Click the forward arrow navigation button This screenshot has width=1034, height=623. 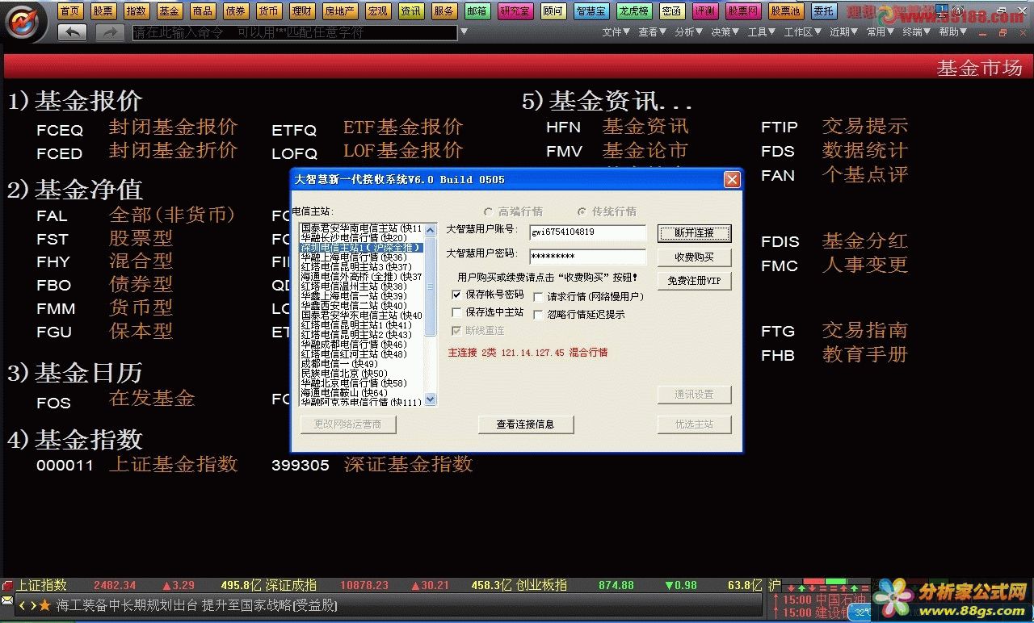tap(110, 32)
